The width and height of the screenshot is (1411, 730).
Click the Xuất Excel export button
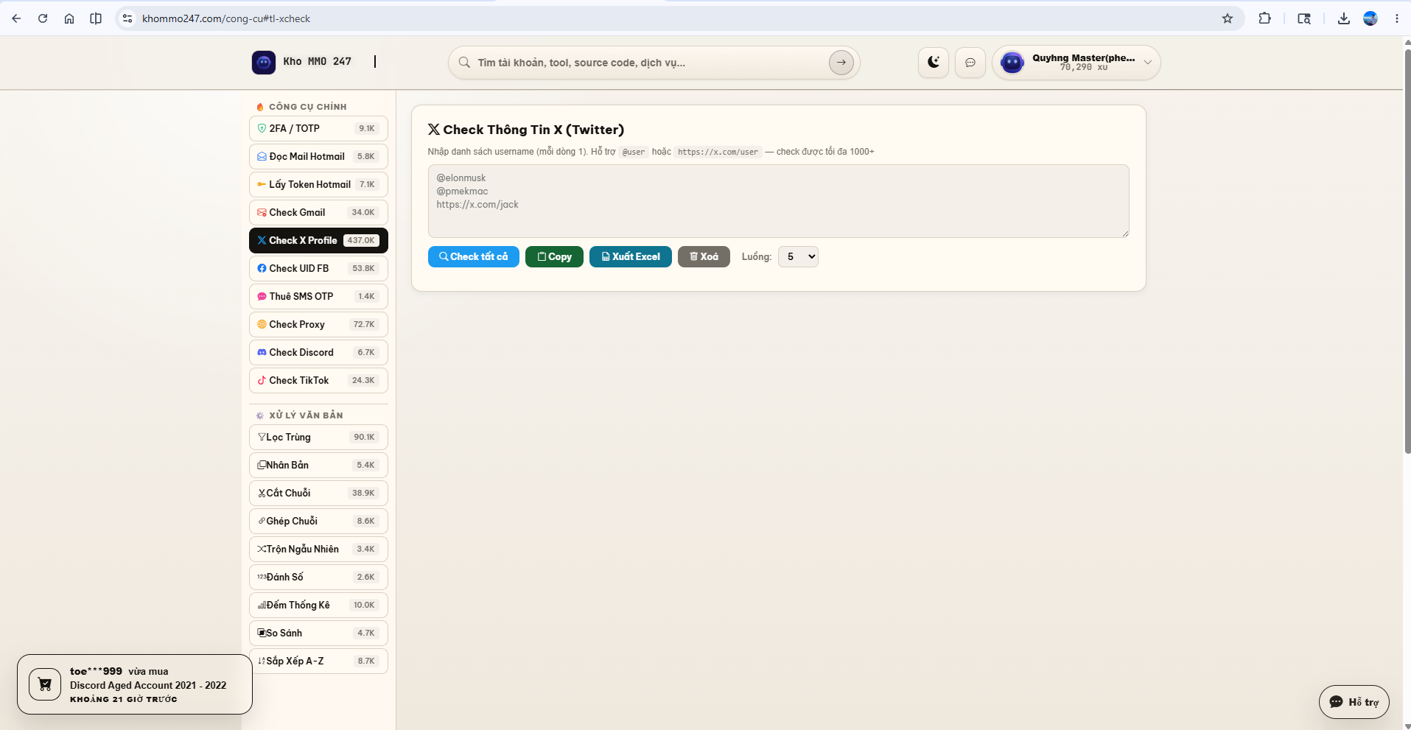pyautogui.click(x=631, y=256)
